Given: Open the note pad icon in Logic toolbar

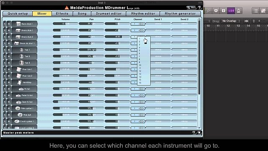Looking at the screenshot, I should pos(263,11).
